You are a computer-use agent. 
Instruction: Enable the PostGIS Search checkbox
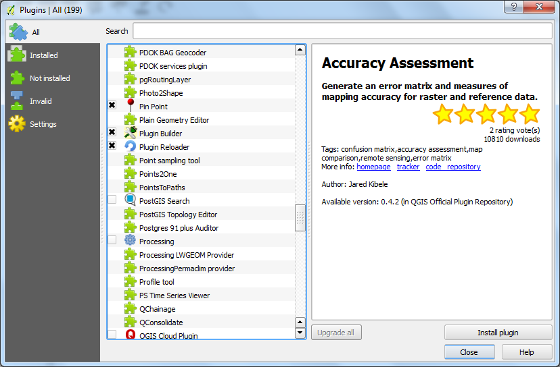point(112,200)
